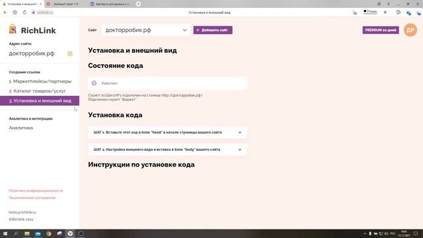Viewport: 423px width, 238px height.
Task: Open the докторробик.рф site dropdown
Action: click(145, 30)
